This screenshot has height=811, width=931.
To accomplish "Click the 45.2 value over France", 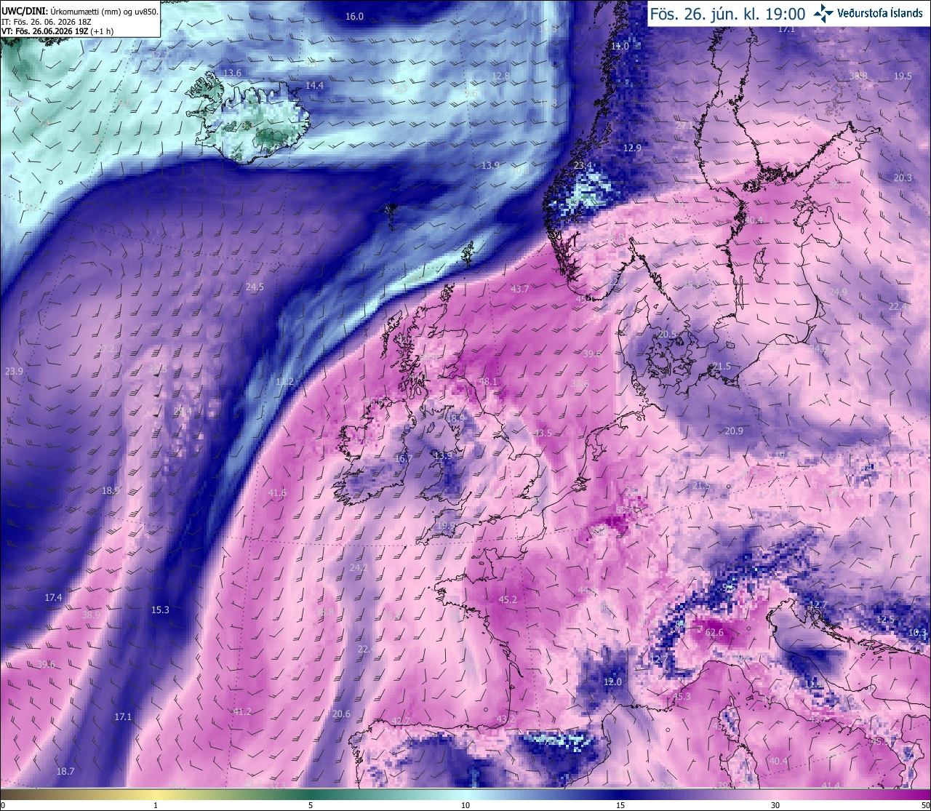I will pyautogui.click(x=508, y=600).
